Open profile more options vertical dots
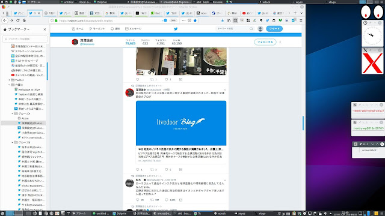The image size is (385, 216). coord(280,42)
